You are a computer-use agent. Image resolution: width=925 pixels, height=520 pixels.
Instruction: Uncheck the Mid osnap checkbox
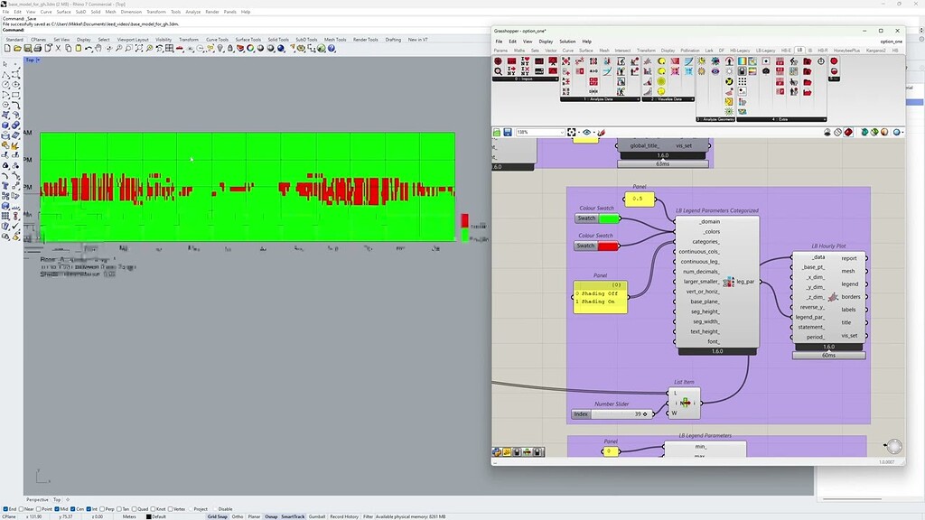click(58, 509)
